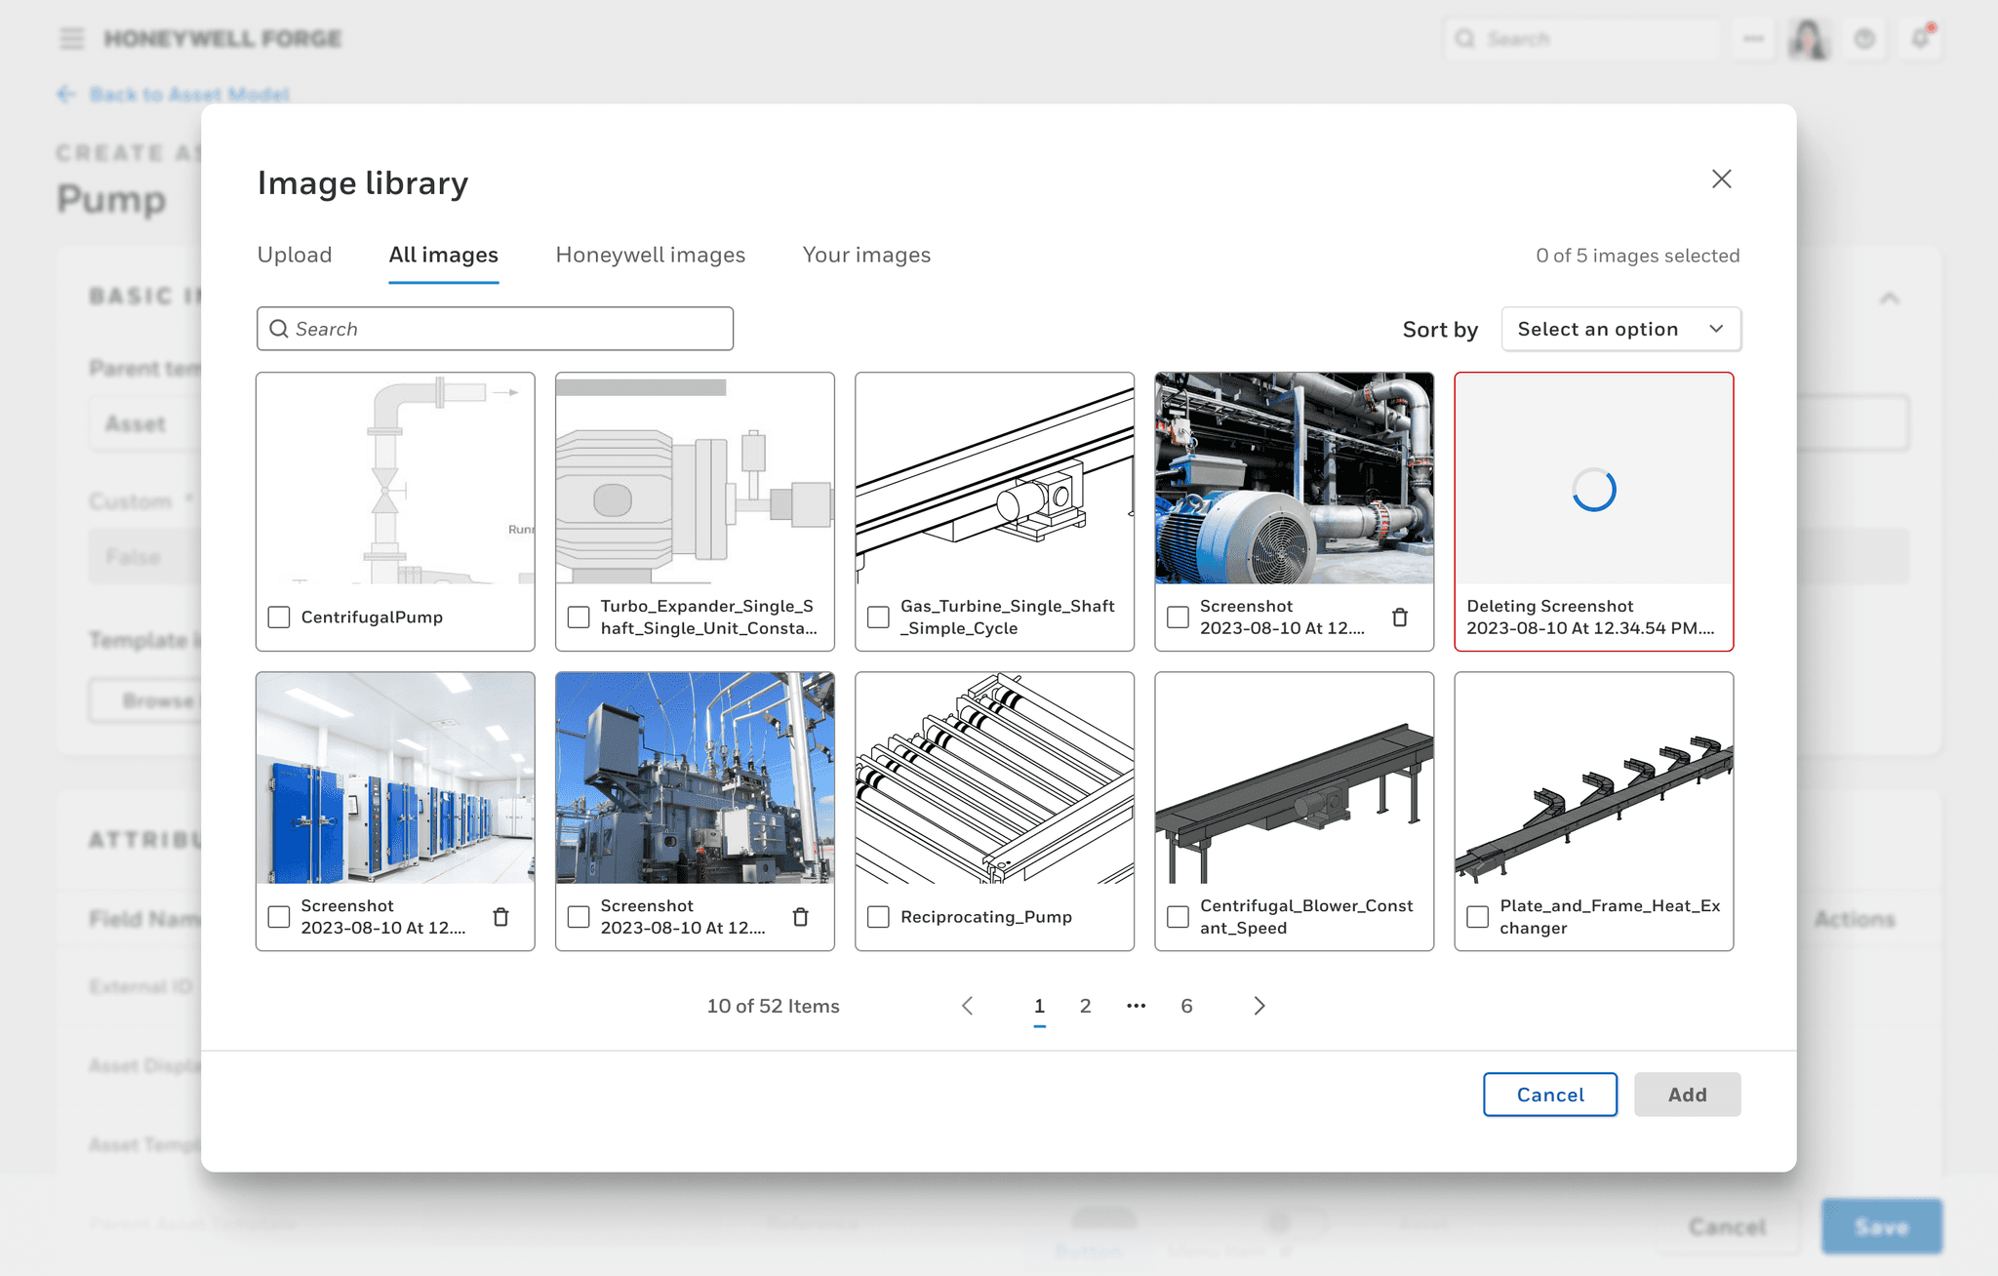Select the CentrifugalPump image checkbox
This screenshot has width=1998, height=1276.
pyautogui.click(x=280, y=617)
